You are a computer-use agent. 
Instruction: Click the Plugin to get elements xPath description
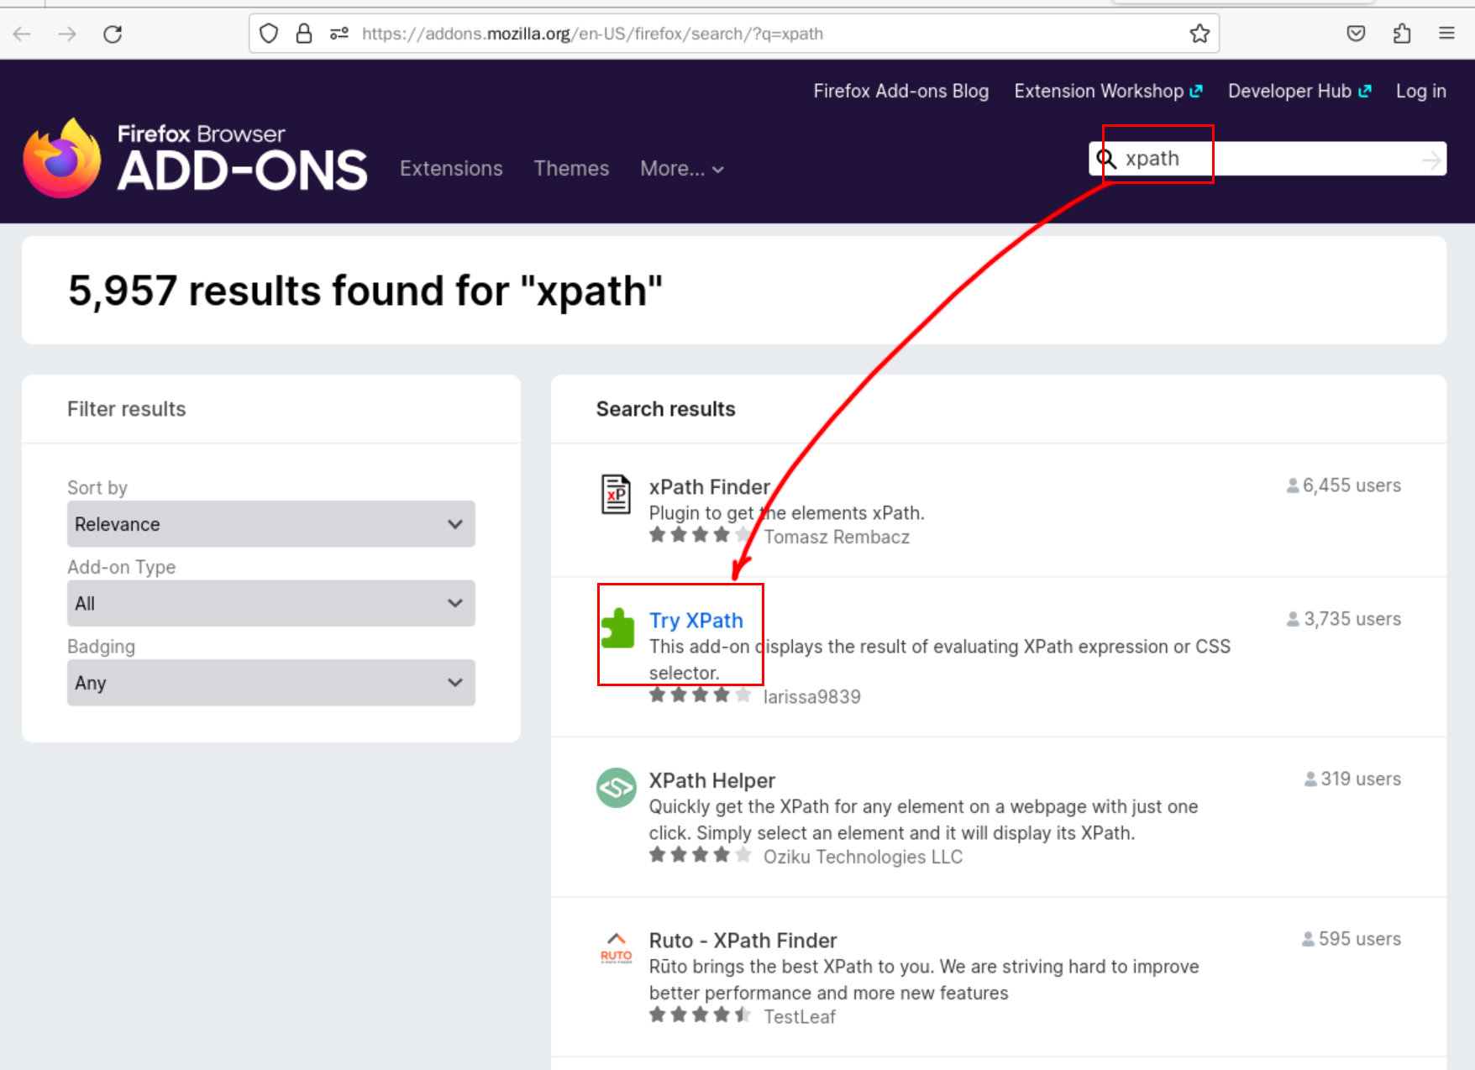(x=786, y=513)
